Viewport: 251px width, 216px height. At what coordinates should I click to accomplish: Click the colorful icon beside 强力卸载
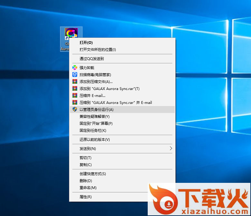(75, 68)
